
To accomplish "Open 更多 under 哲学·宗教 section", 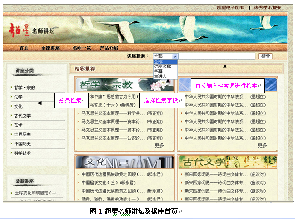I will click(159, 145).
